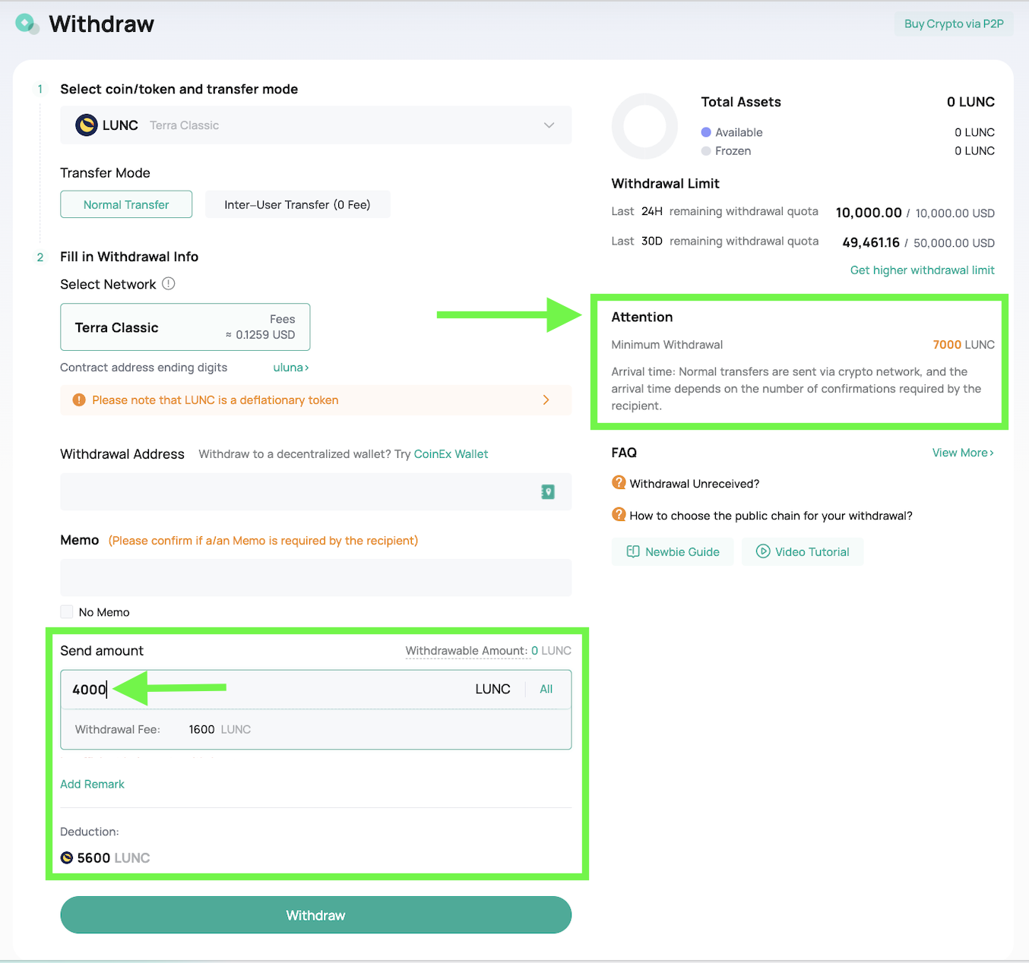Screen dimensions: 1029x963
Task: Open the uluna contract address link
Action: coord(291,368)
